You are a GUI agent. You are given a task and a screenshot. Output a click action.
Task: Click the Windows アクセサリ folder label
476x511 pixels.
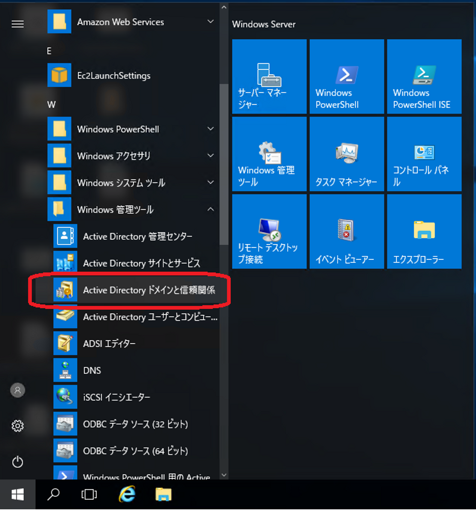pos(114,156)
